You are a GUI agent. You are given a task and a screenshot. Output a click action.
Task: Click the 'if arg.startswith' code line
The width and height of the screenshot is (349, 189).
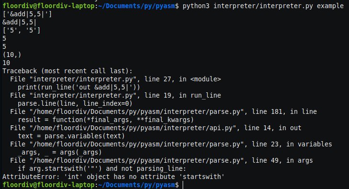coord(102,168)
